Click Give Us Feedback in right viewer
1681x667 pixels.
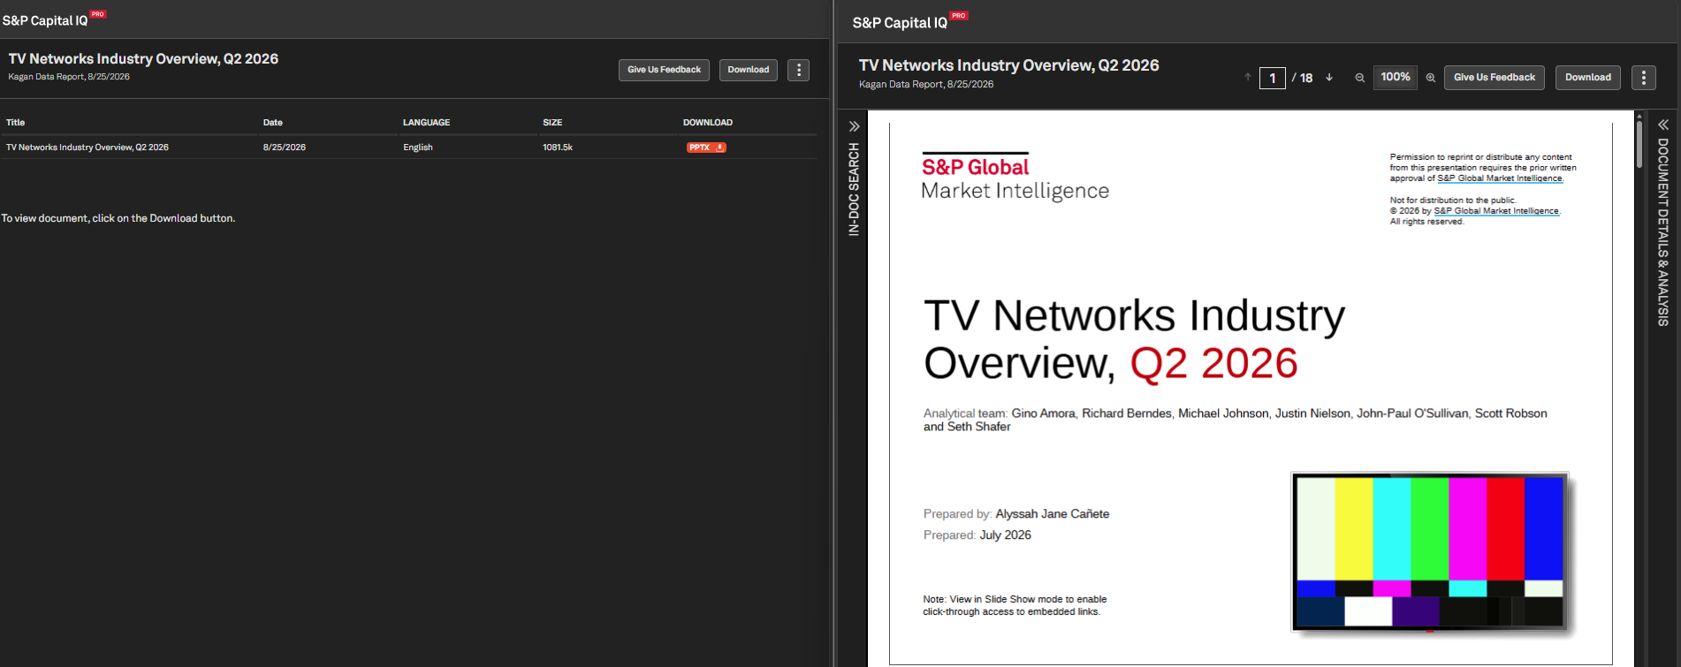[x=1495, y=78]
